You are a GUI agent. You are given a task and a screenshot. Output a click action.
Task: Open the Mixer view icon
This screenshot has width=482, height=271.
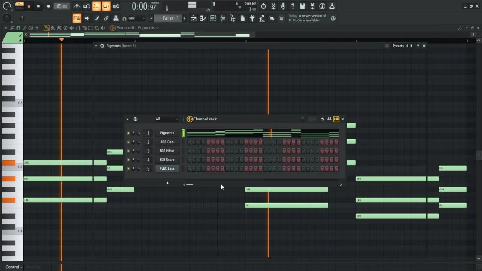pyautogui.click(x=223, y=18)
